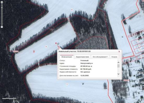
Task: Switch to the Характеристики tab
Action: pyautogui.click(x=82, y=57)
